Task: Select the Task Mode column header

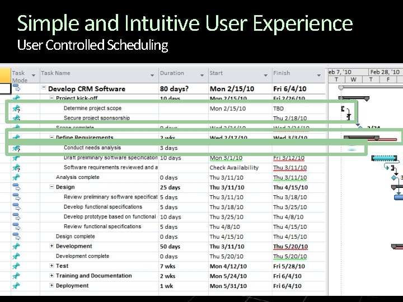Action: pyautogui.click(x=25, y=75)
